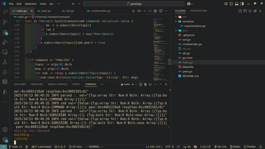Open notifications bell in status bar
Viewport: 265px width, 149px height.
(261, 147)
